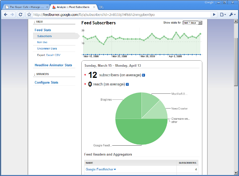Viewport: 239px width, 176px height.
Task: Click the Clearware we... pie label
Action: [180, 119]
